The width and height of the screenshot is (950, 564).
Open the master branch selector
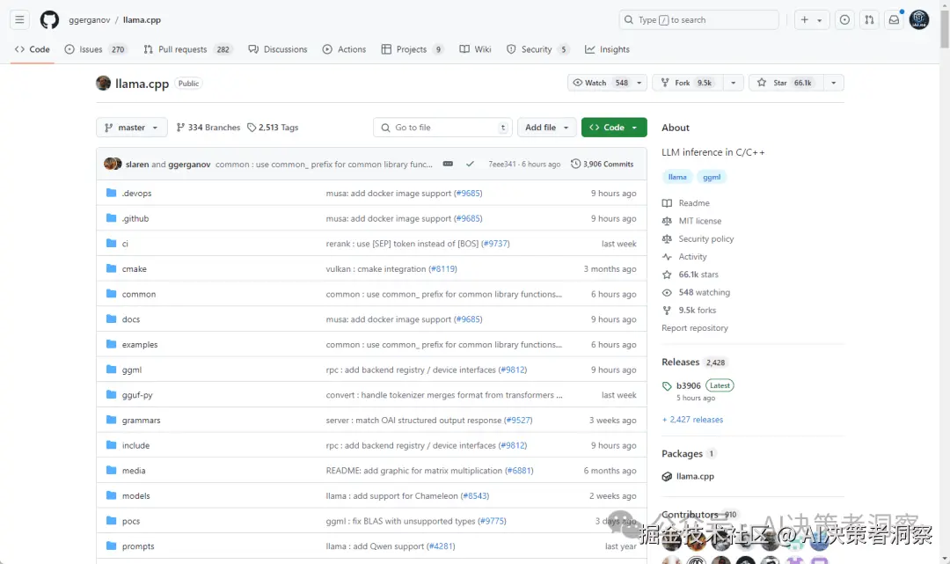(131, 128)
